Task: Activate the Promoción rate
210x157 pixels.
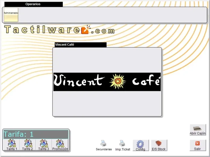Action: pyautogui.click(x=60, y=145)
